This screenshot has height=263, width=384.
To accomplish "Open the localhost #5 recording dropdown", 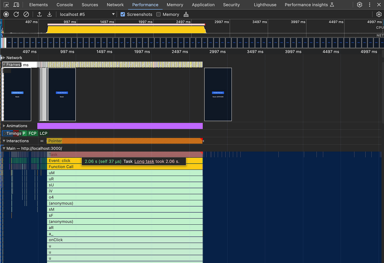I will (87, 14).
